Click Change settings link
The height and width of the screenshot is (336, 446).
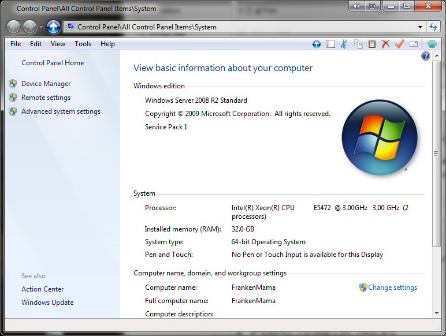click(x=392, y=288)
